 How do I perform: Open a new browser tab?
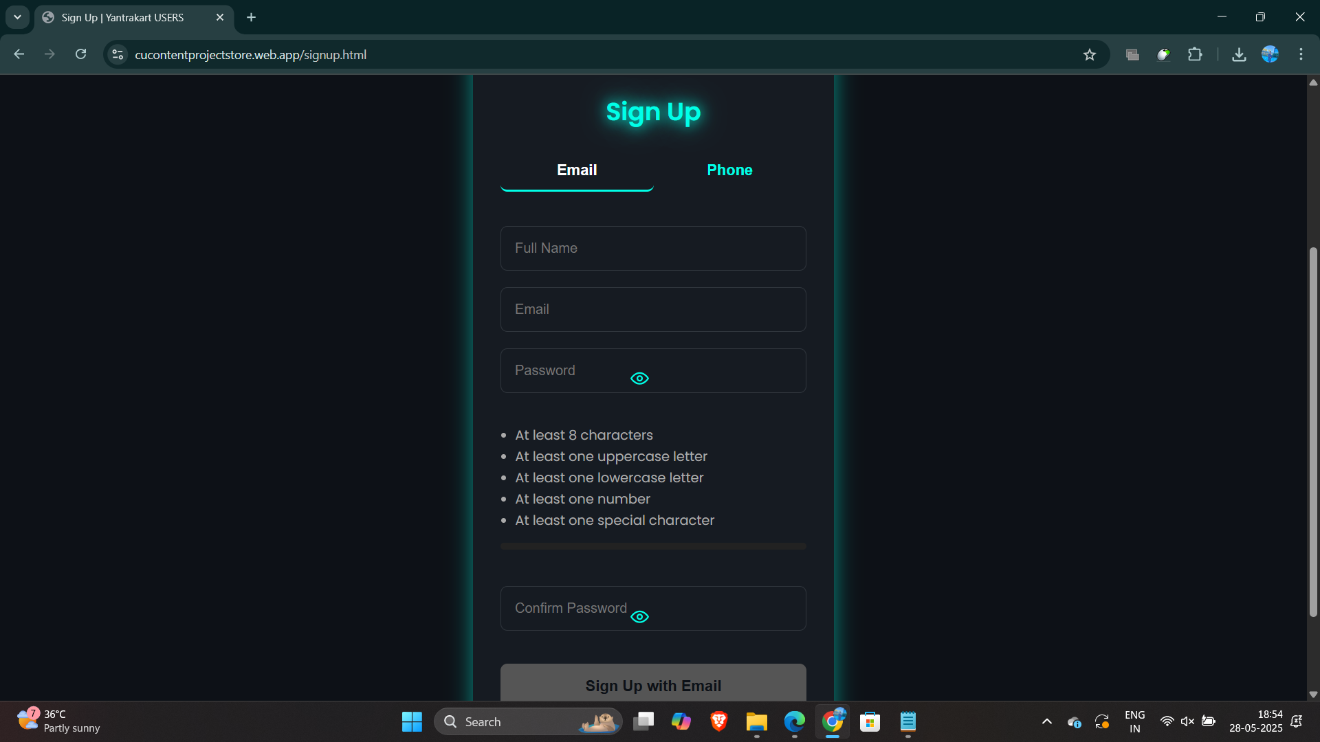point(251,17)
